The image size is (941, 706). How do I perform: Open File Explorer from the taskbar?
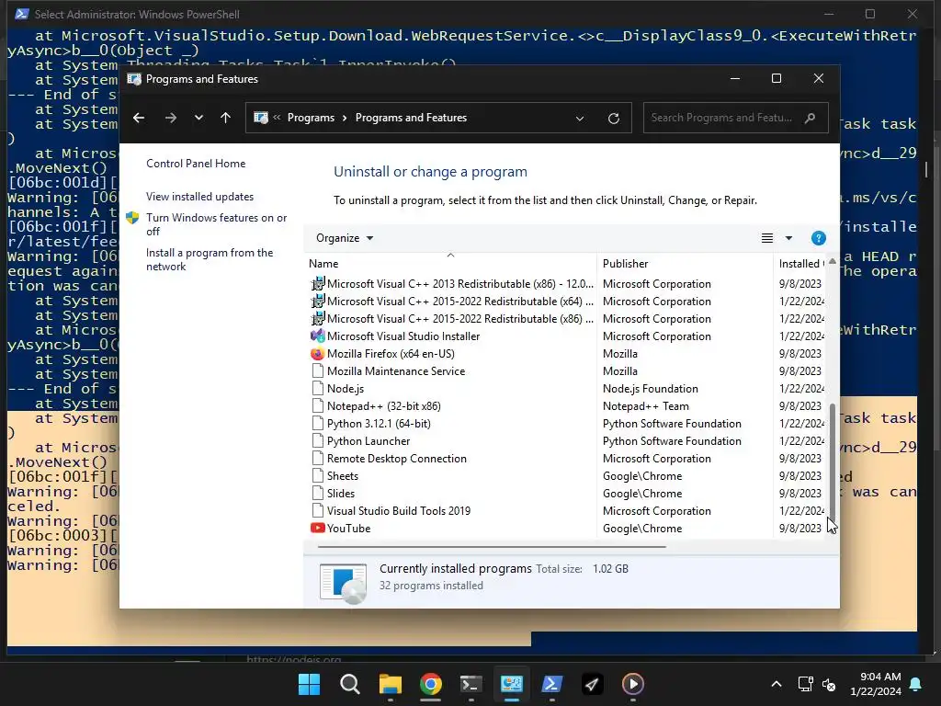pyautogui.click(x=390, y=684)
